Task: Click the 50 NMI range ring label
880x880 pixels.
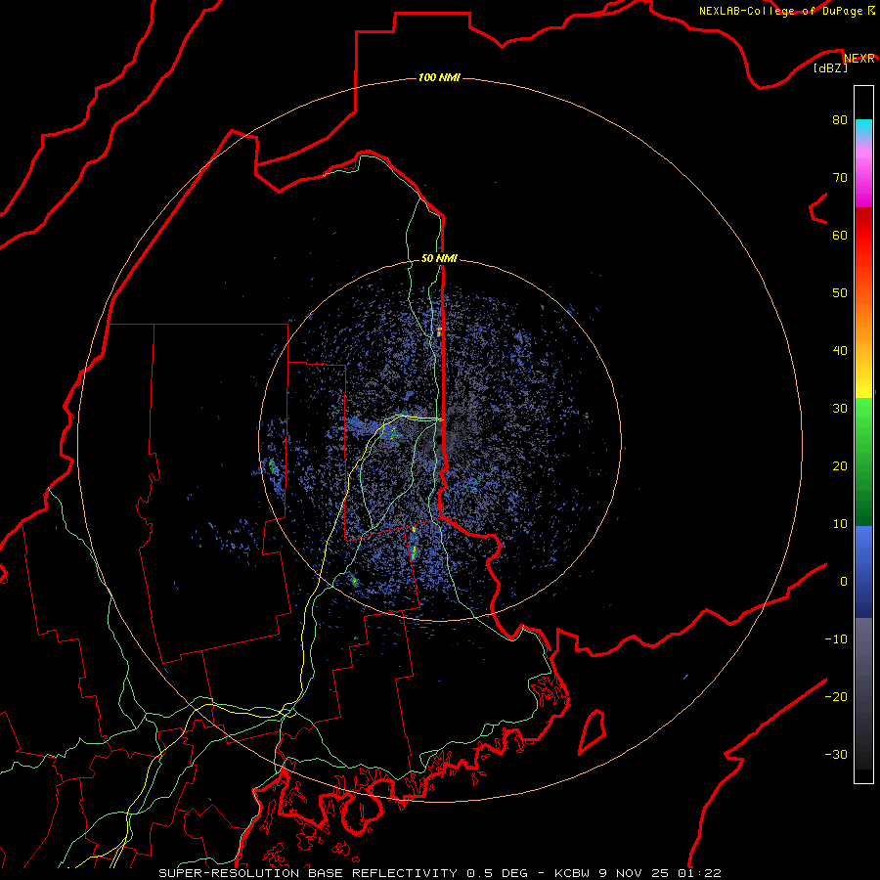Action: click(439, 258)
